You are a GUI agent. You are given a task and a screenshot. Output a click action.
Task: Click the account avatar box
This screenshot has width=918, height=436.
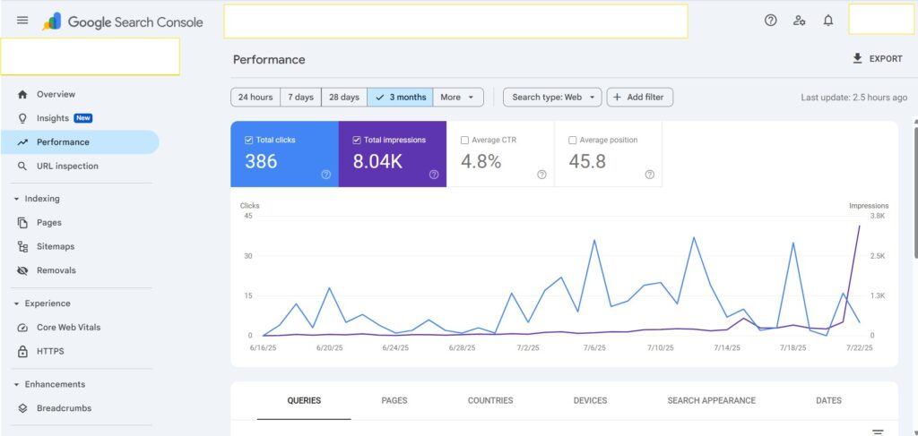click(x=881, y=20)
